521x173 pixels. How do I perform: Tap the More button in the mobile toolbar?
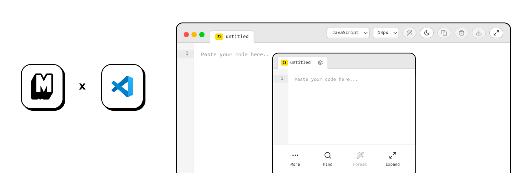295,159
